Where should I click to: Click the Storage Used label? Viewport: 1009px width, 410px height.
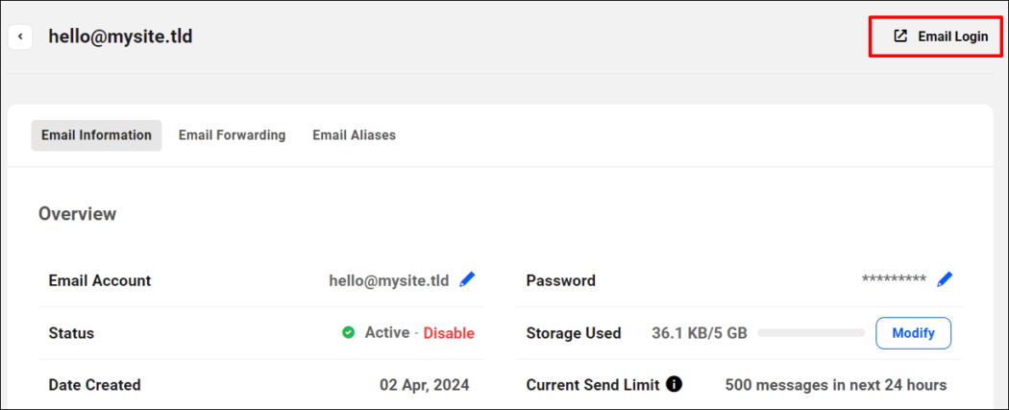coord(574,333)
